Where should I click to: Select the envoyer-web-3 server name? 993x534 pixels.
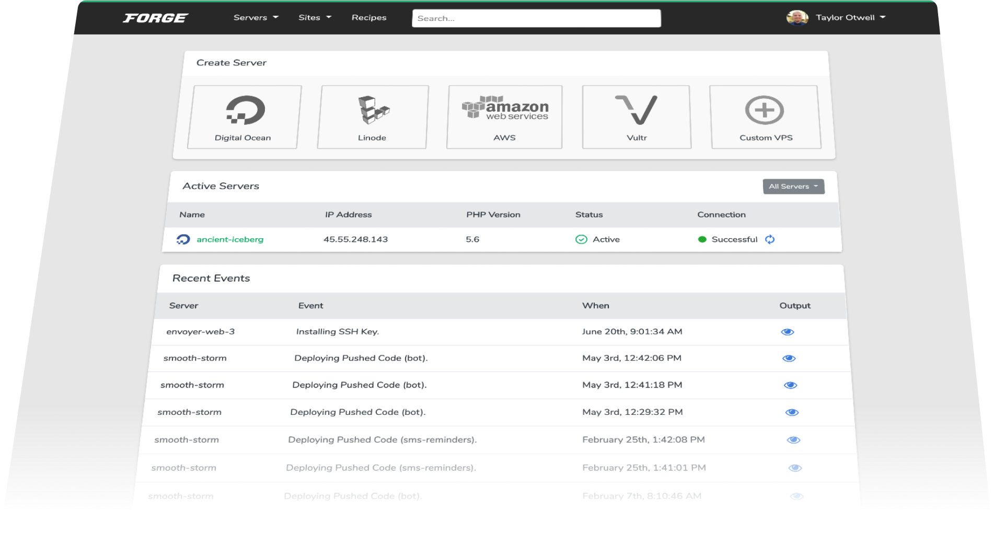(x=200, y=332)
